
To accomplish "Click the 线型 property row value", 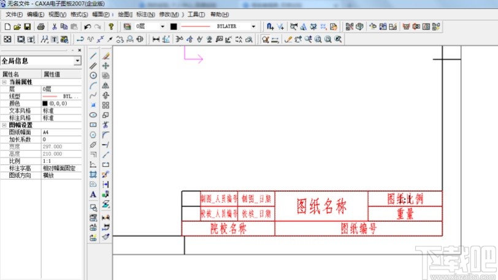I will tap(61, 96).
